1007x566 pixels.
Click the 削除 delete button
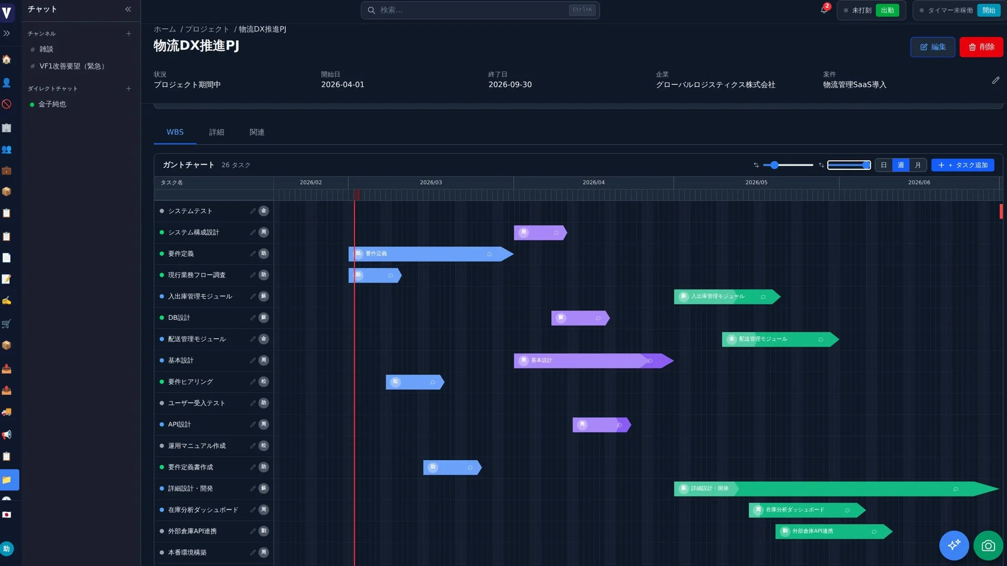(981, 47)
